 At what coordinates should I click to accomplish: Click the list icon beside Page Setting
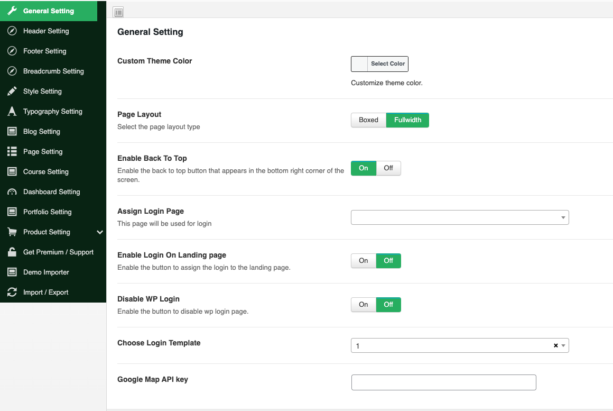(12, 151)
